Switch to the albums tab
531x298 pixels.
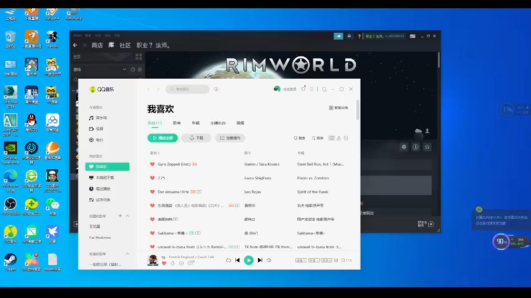pos(196,123)
